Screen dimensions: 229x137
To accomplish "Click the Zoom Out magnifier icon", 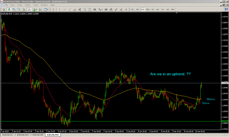I will pyautogui.click(x=19, y=9).
